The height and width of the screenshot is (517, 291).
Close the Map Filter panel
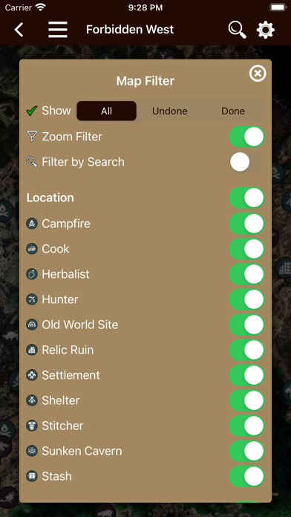tap(258, 74)
